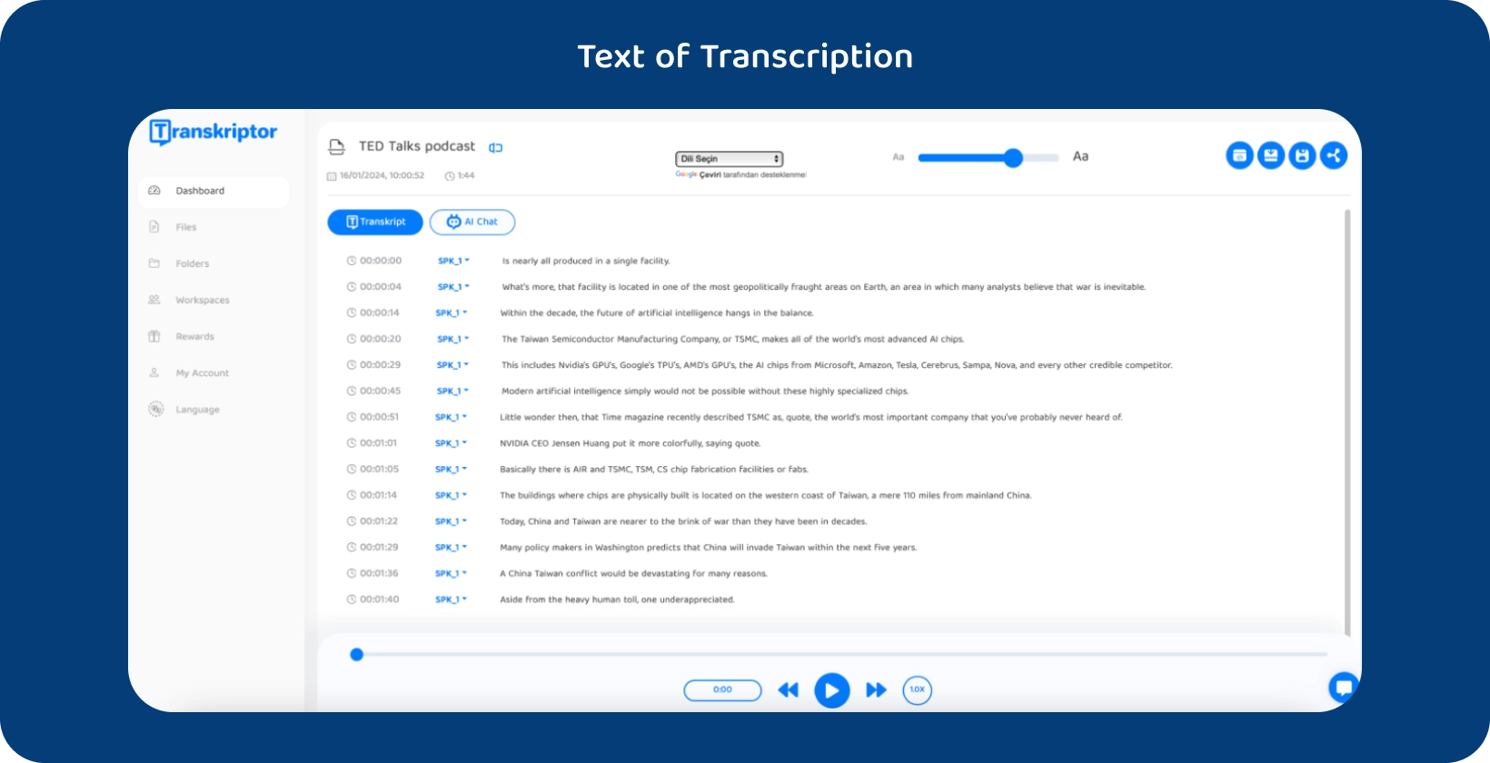
Task: Click the Dashboard gauge icon in the sidebar
Action: click(154, 191)
